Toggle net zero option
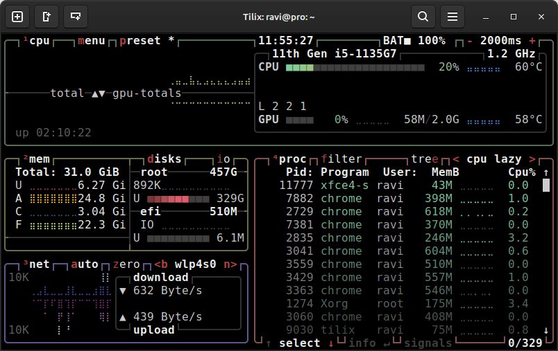The width and height of the screenshot is (558, 351). click(x=126, y=264)
